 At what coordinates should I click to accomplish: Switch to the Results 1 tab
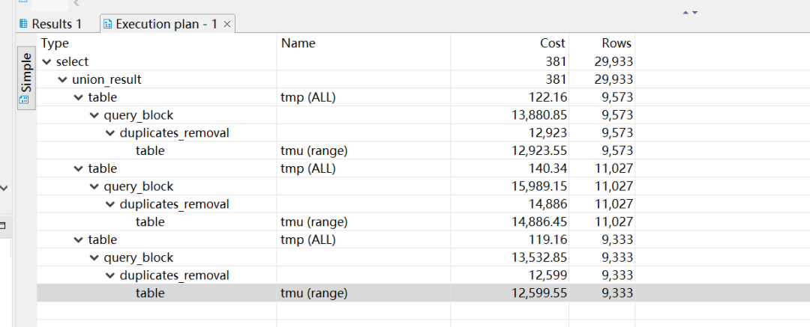tap(50, 24)
